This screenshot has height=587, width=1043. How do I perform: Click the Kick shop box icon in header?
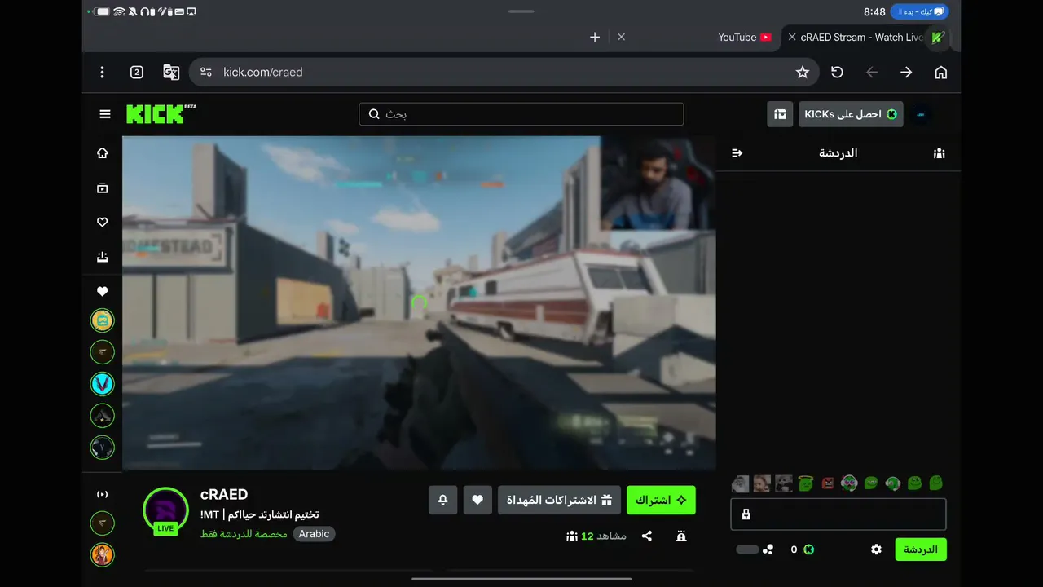(780, 114)
